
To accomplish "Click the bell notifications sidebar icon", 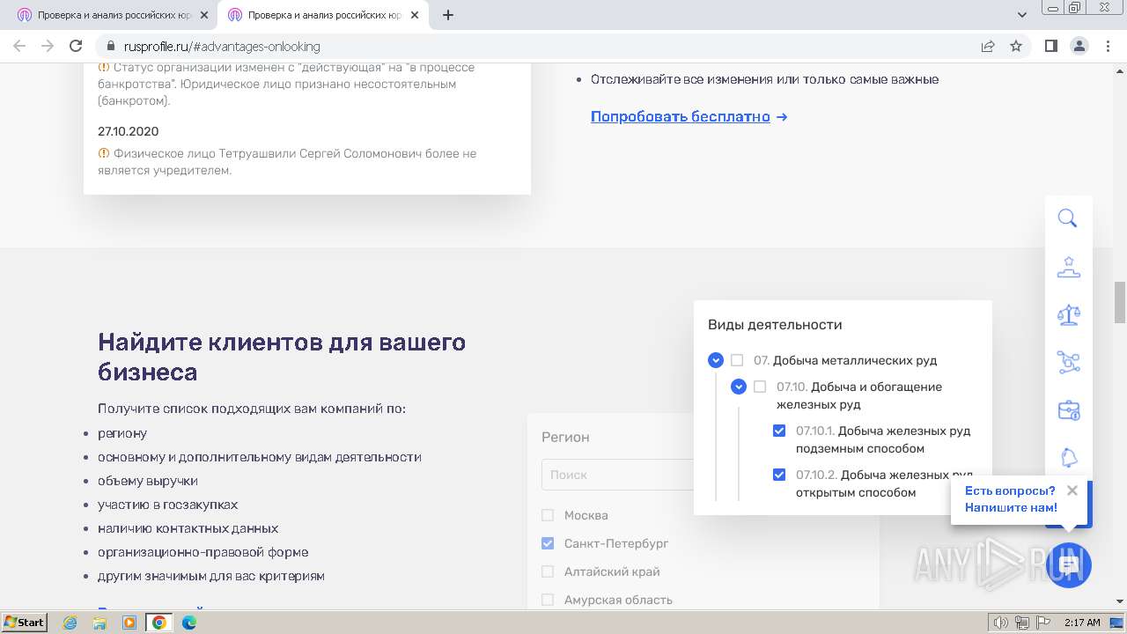I will point(1068,458).
